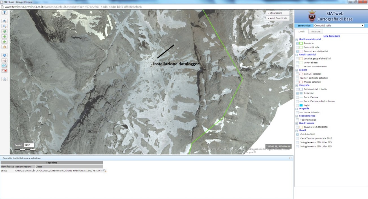Image resolution: width=368 pixels, height=199 pixels.
Task: Zoom to CANAZEI CIANACEI result magnifier
Action: pyautogui.click(x=105, y=171)
